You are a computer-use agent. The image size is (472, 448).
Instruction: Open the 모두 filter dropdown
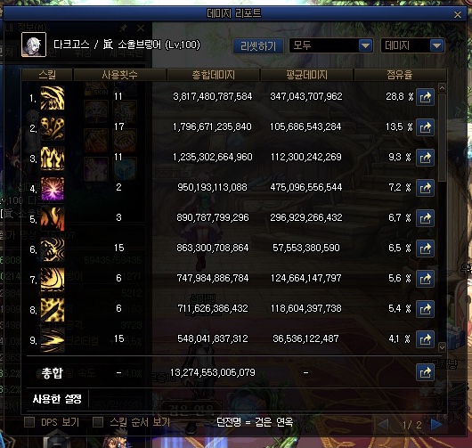point(331,45)
